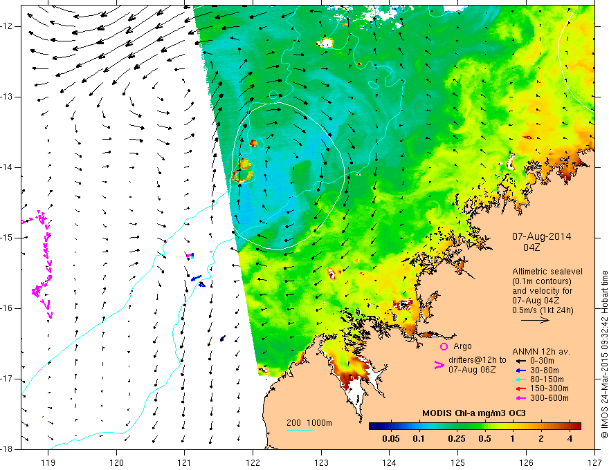Click the '04Z' time label under date
Image resolution: width=609 pixels, height=470 pixels.
click(x=531, y=247)
